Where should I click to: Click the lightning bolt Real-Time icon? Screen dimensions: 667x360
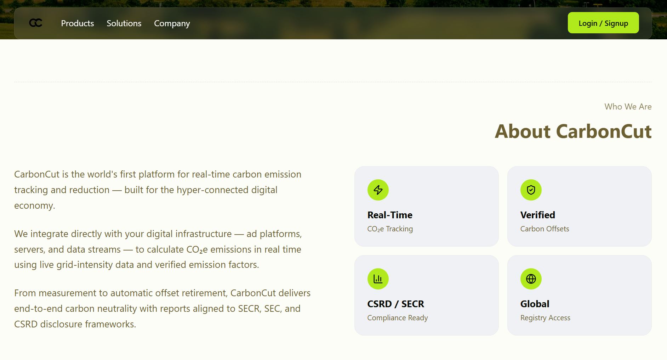click(378, 190)
